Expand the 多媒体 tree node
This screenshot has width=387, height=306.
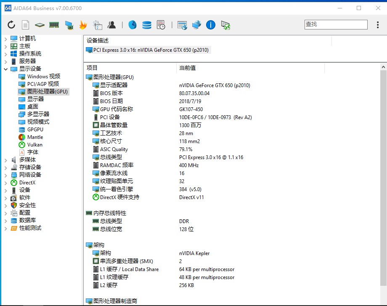5,160
